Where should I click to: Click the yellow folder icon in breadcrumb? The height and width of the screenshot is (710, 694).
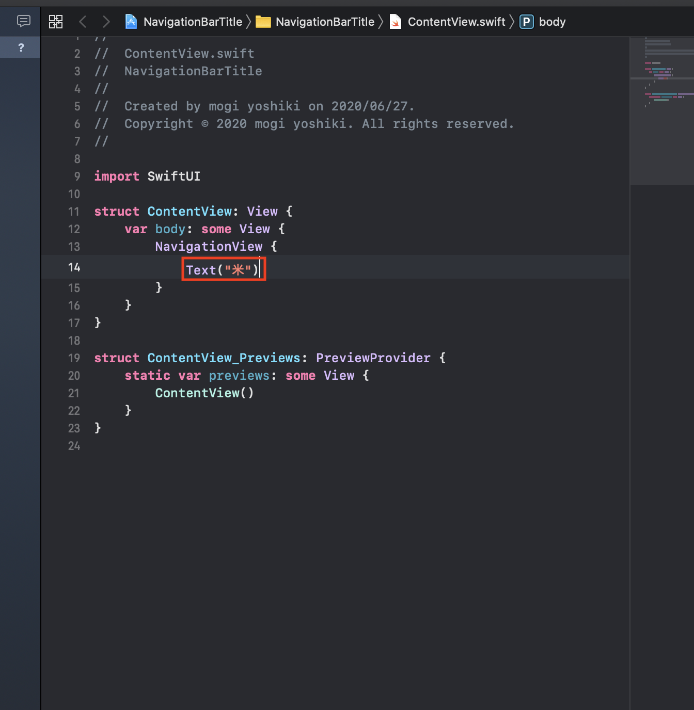263,22
